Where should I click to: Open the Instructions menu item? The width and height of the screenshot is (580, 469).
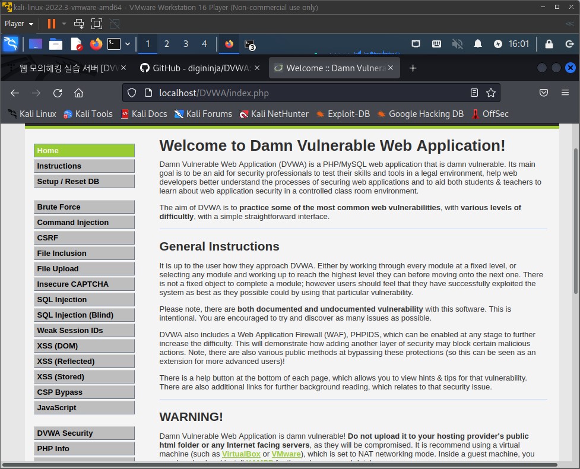(x=84, y=166)
